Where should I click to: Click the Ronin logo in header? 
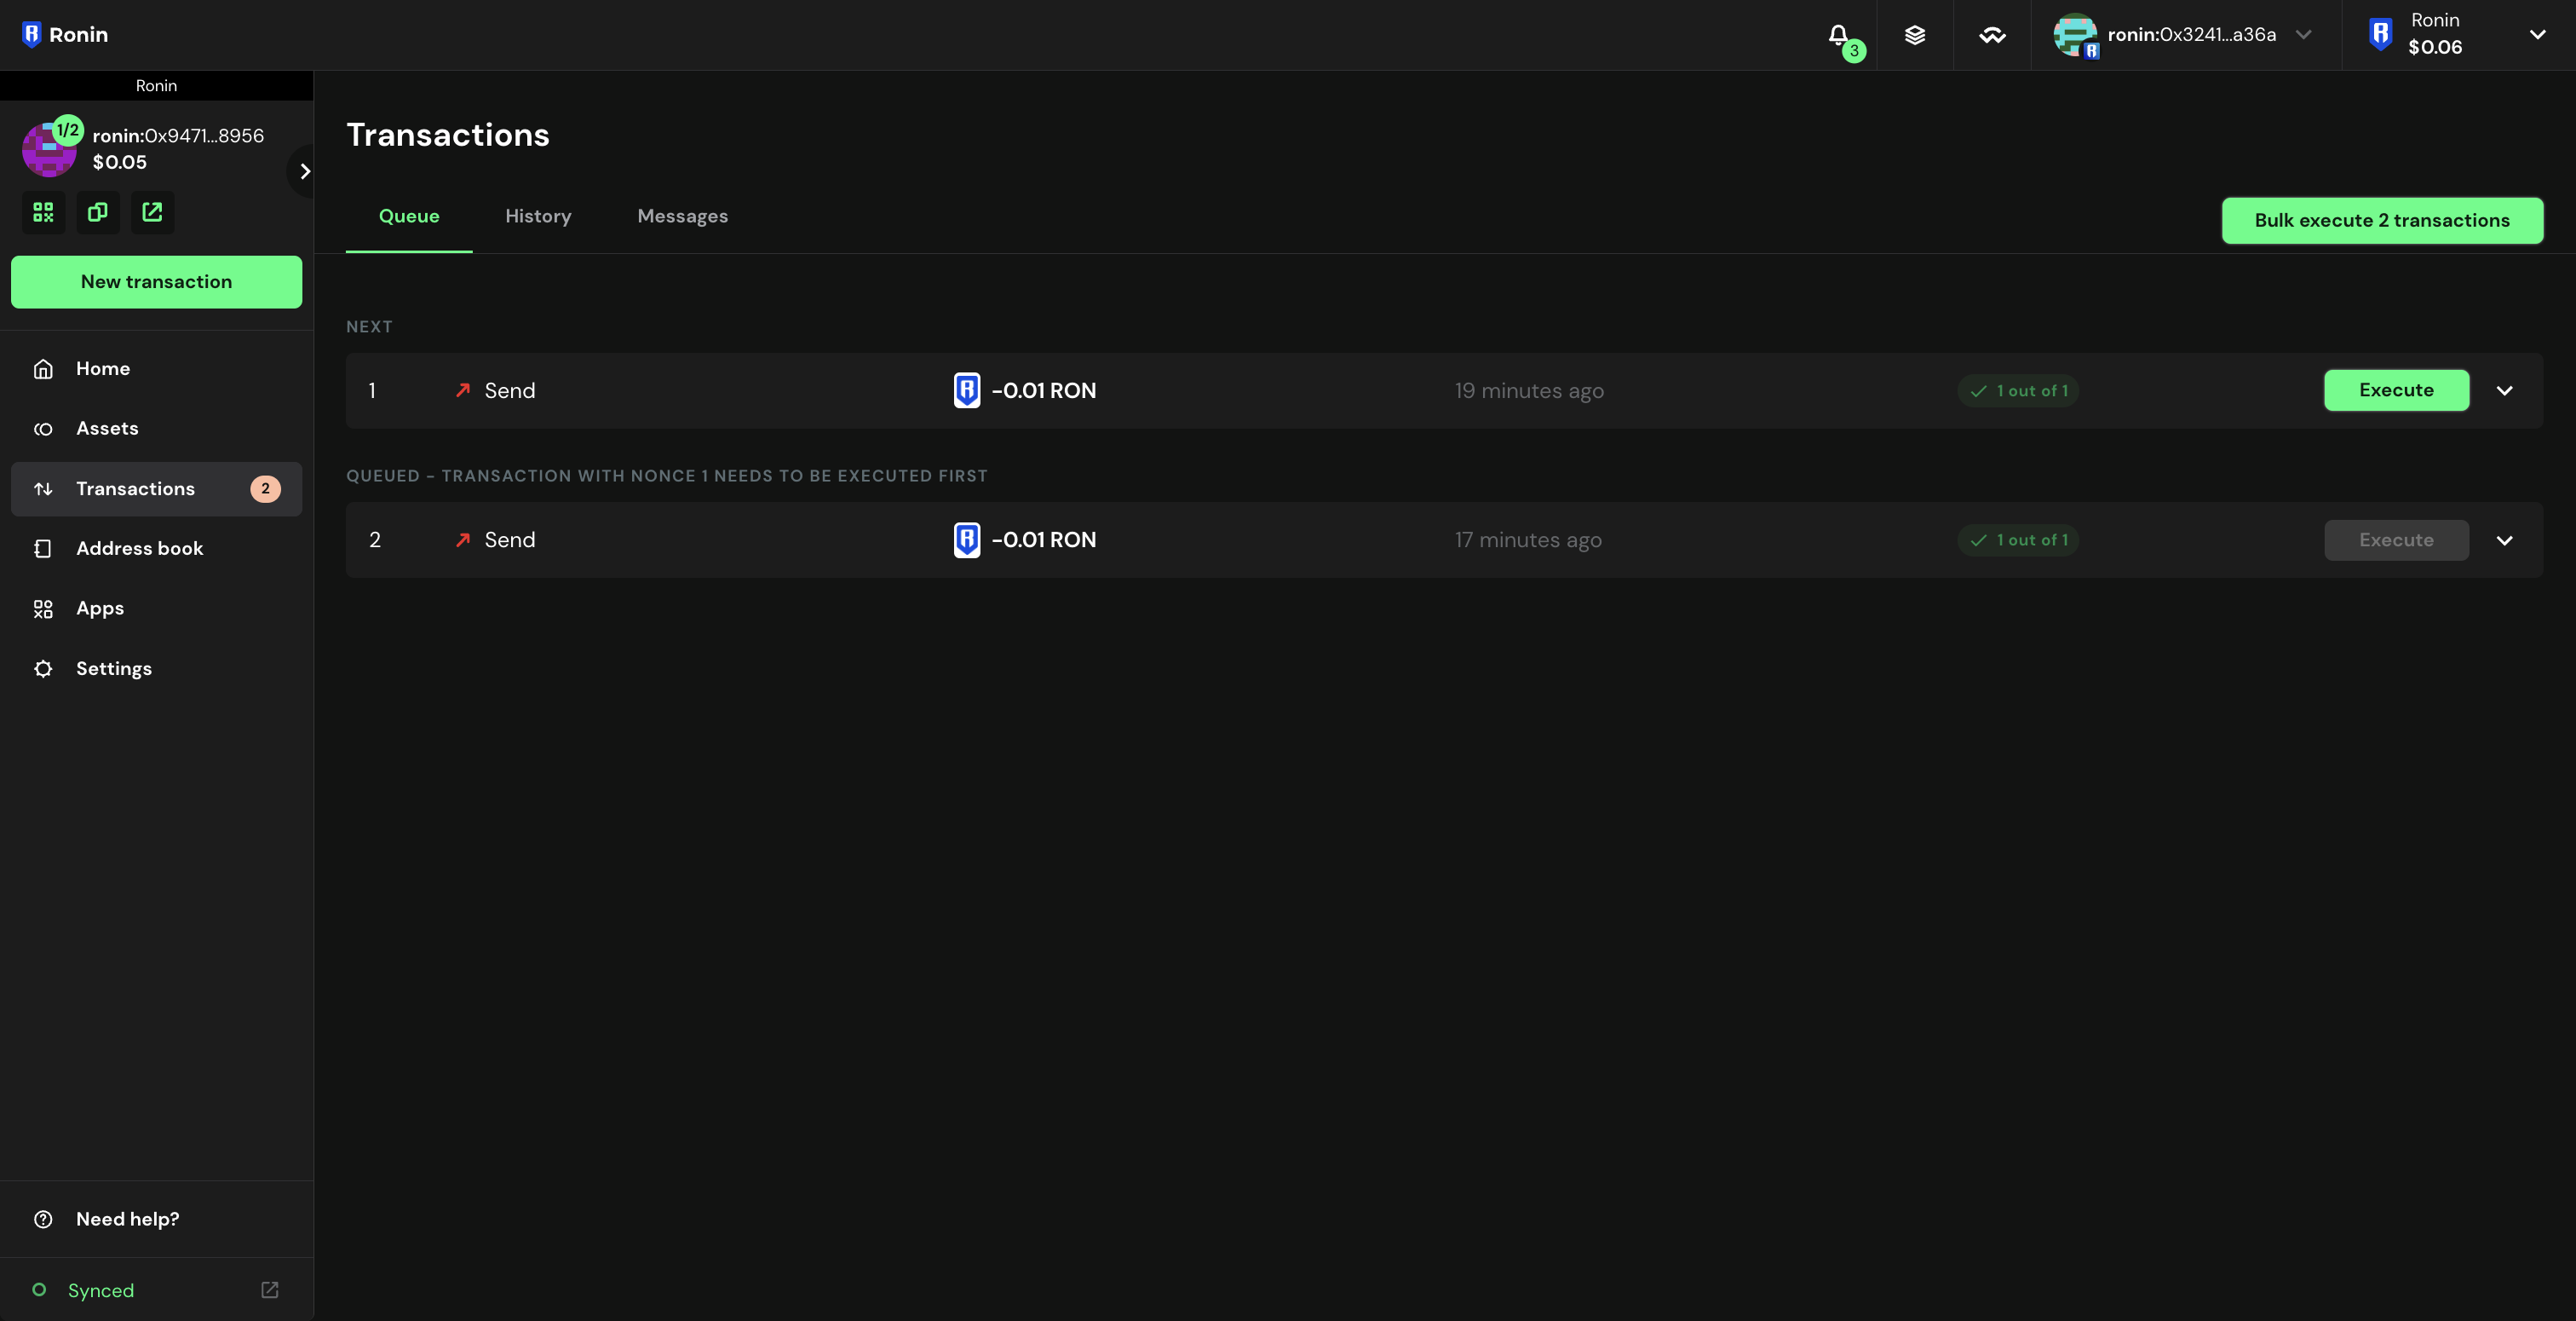pyautogui.click(x=64, y=34)
